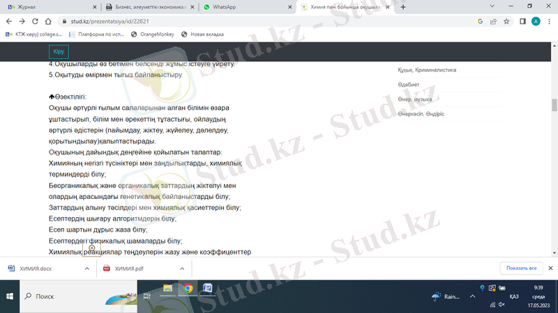The image size is (558, 313).
Task: Click page vertical scrollbar thumb
Action: point(554,105)
